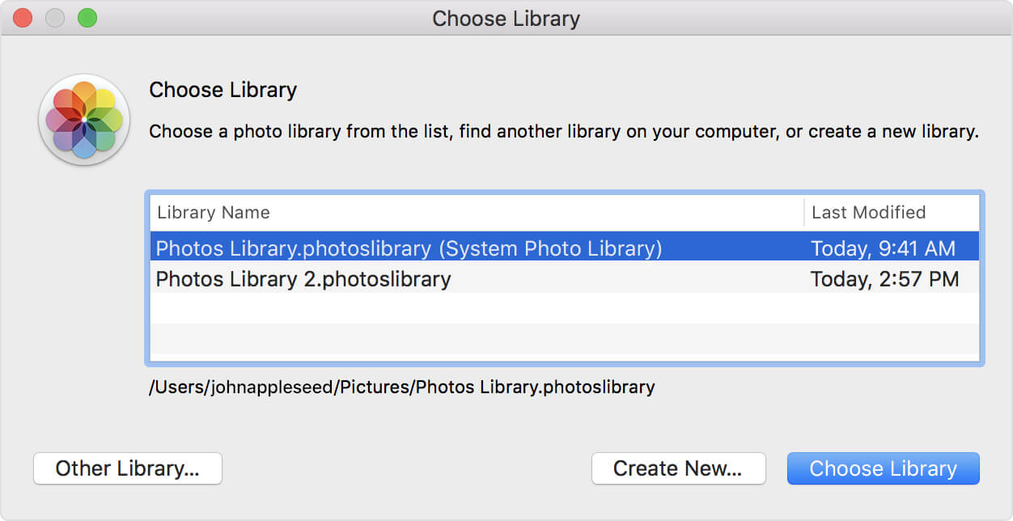Screen dimensions: 1013x521
Task: Click the Choose Library heading inside the dialog
Action: coord(223,90)
